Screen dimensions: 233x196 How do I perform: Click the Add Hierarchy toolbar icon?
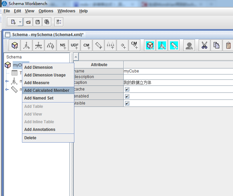51,45
